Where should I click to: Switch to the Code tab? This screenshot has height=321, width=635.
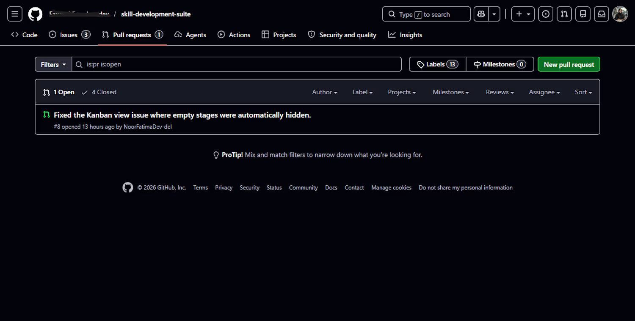pos(25,35)
